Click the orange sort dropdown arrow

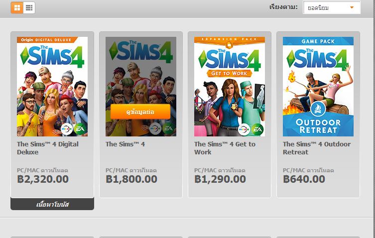(352, 7)
